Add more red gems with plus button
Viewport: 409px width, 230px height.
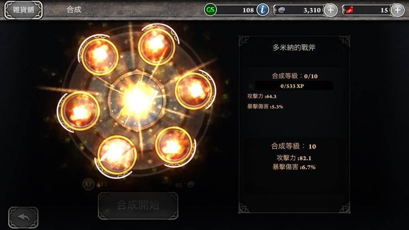[x=397, y=10]
